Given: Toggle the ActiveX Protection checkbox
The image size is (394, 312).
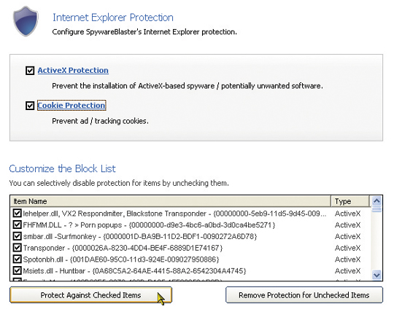Looking at the screenshot, I should pyautogui.click(x=30, y=71).
